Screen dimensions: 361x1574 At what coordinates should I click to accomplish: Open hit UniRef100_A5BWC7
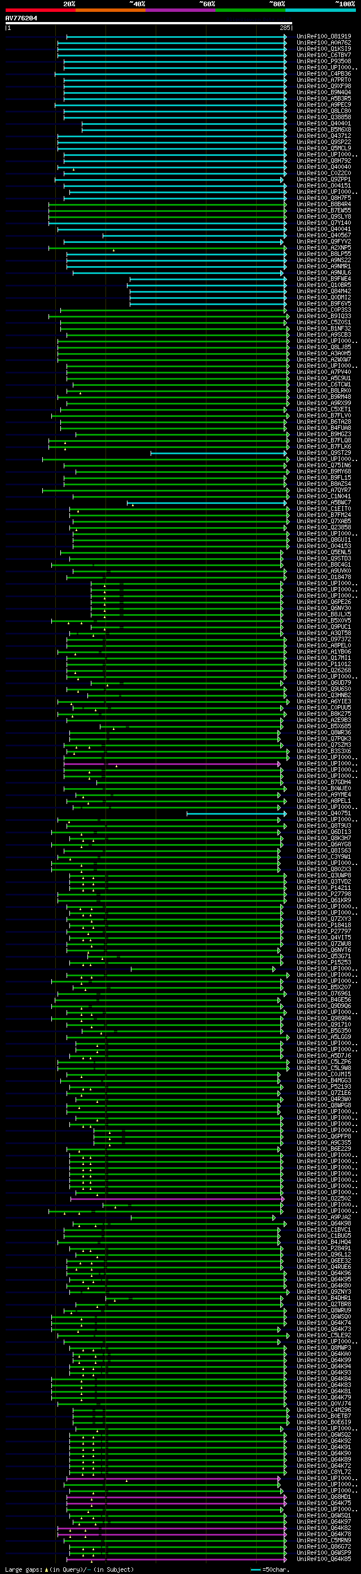[x=324, y=503]
